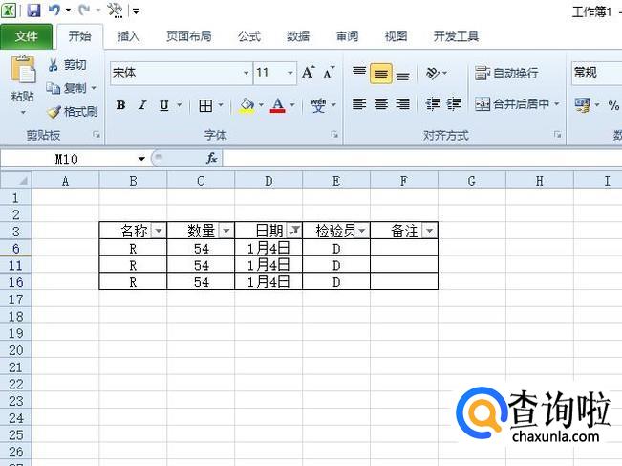Switch to the 数据 (Data) tab

tap(298, 36)
